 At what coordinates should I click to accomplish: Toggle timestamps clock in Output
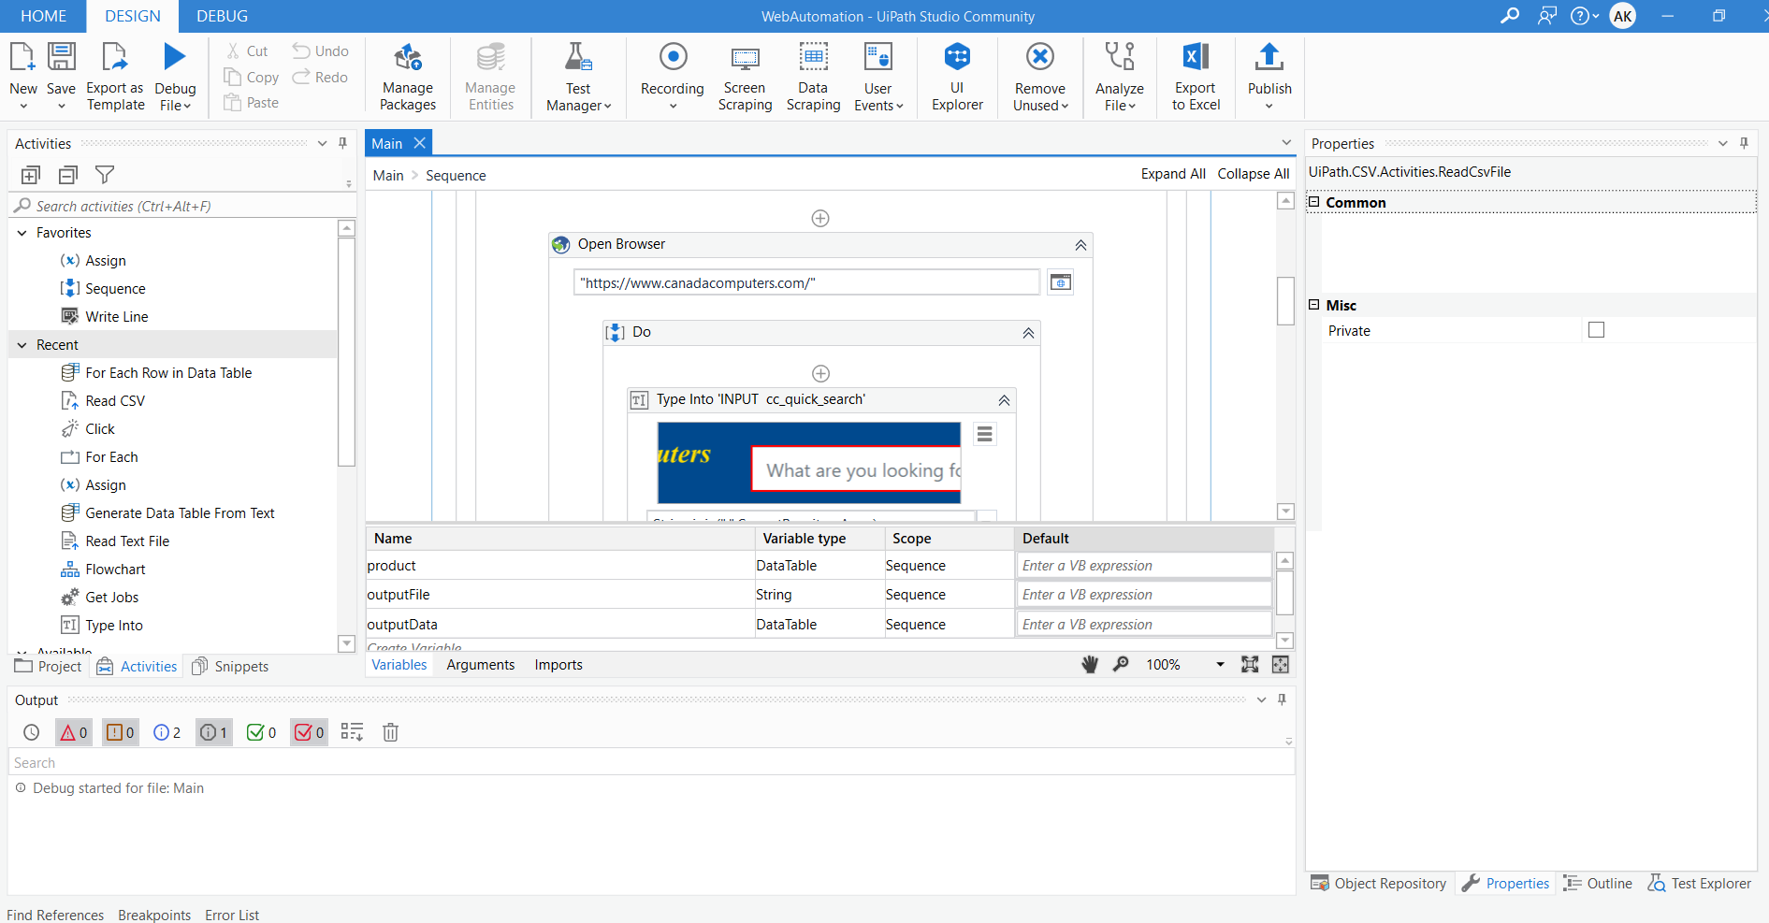[32, 732]
